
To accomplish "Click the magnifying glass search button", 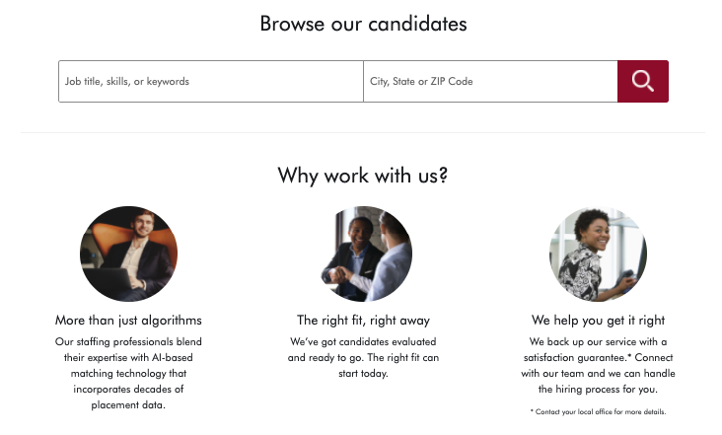I will [643, 82].
